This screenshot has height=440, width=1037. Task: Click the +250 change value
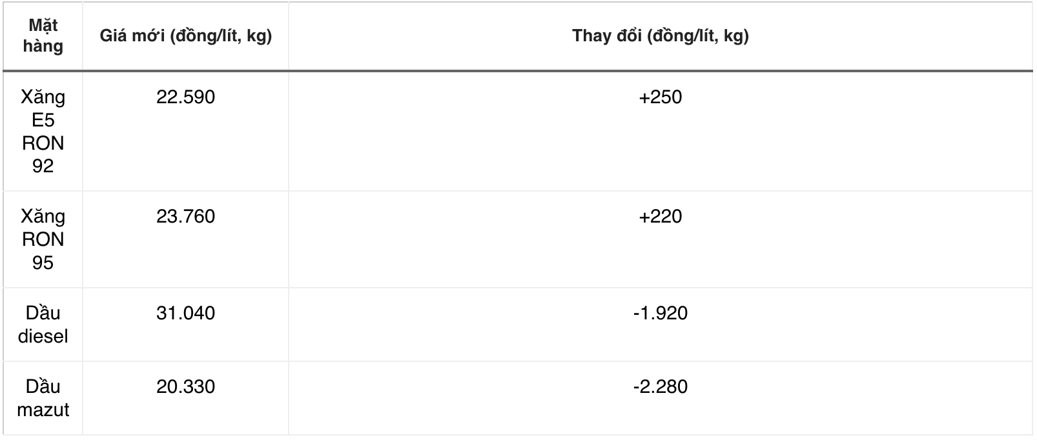pos(660,97)
